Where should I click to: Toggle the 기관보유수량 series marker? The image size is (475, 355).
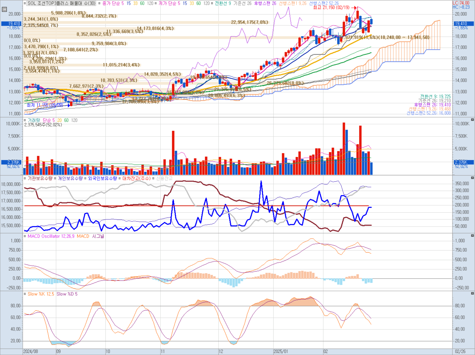click(25, 178)
